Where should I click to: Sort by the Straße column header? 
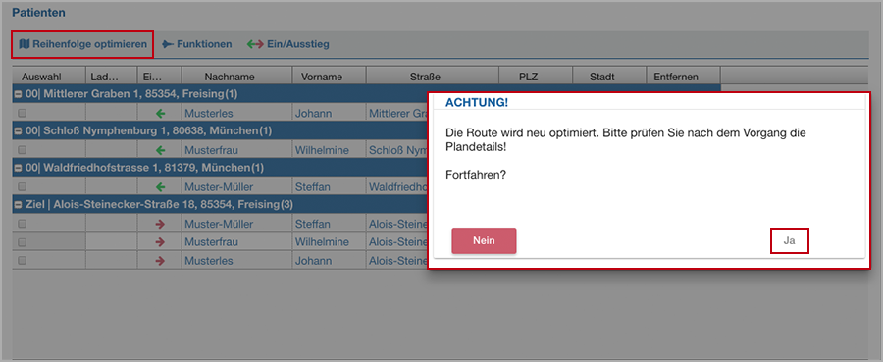[433, 77]
